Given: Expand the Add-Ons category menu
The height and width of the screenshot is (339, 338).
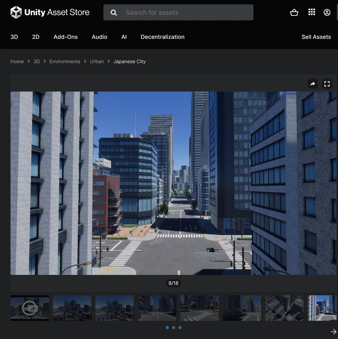Looking at the screenshot, I should coord(66,37).
